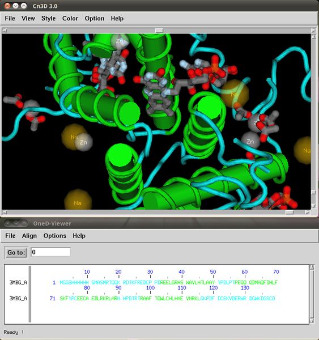The height and width of the screenshot is (340, 319).
Task: Open the View menu
Action: [x=28, y=19]
